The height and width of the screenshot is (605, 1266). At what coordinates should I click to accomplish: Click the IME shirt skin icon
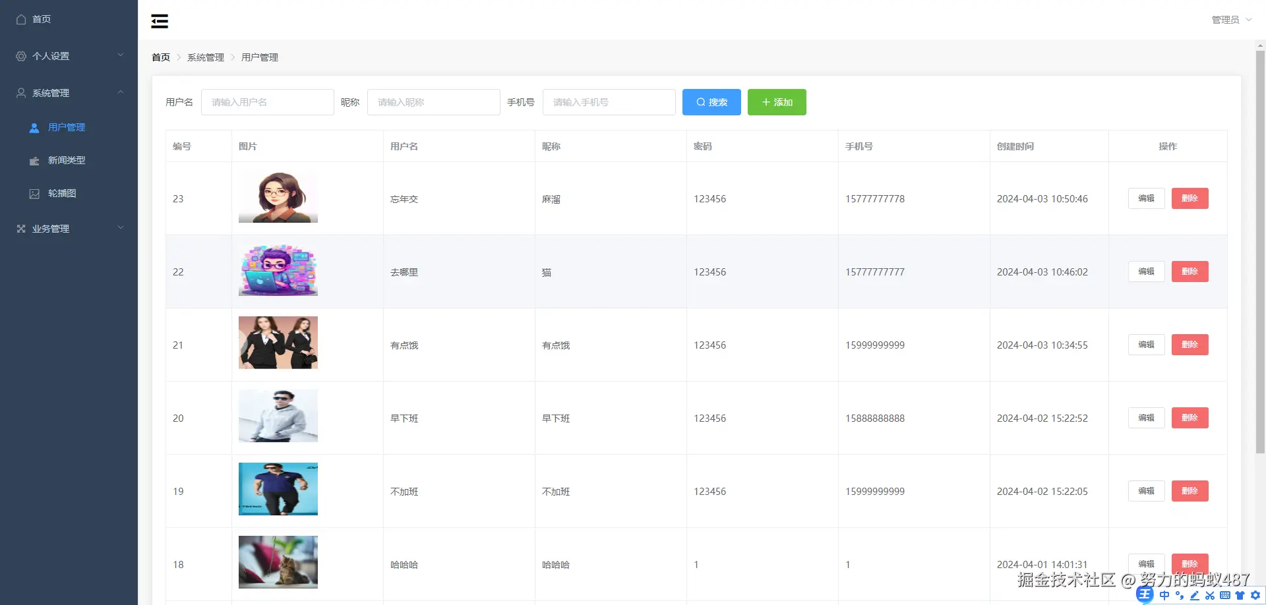(x=1240, y=595)
